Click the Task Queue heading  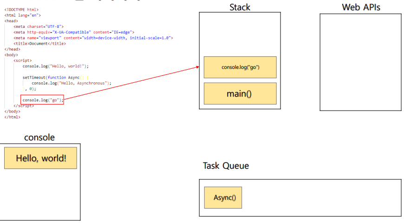pyautogui.click(x=226, y=165)
